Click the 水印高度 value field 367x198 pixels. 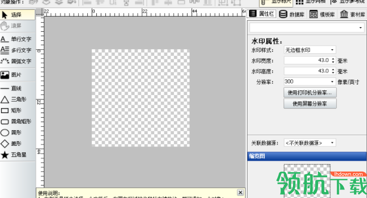(308, 71)
